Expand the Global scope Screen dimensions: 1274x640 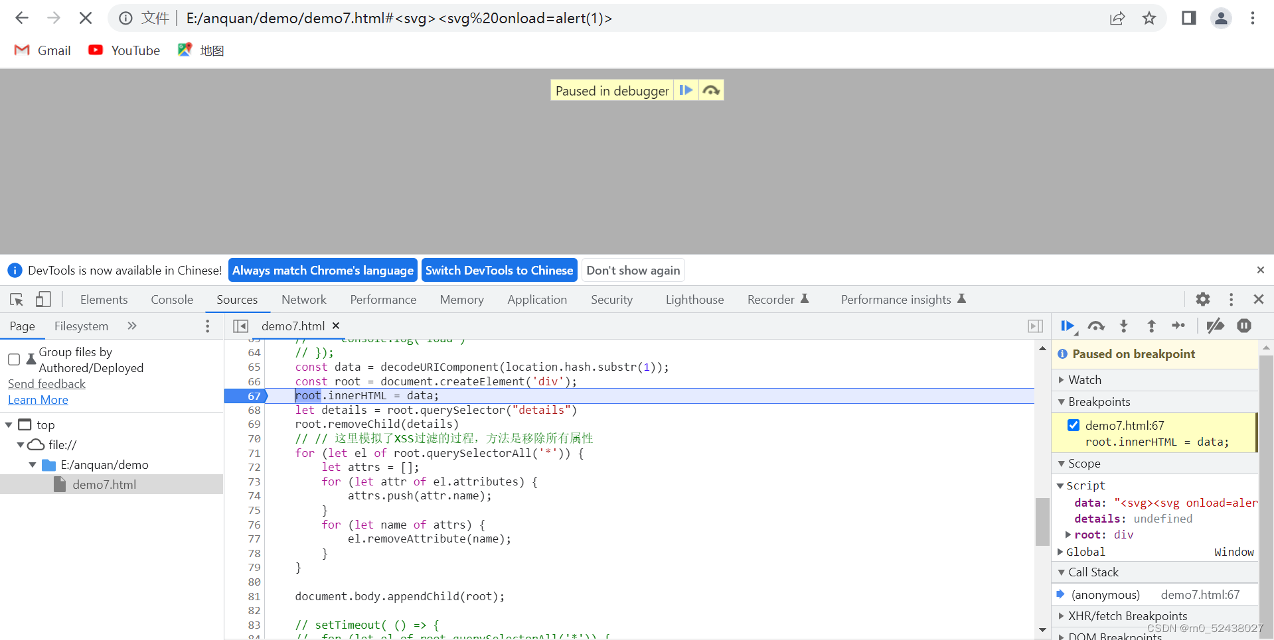click(x=1061, y=552)
